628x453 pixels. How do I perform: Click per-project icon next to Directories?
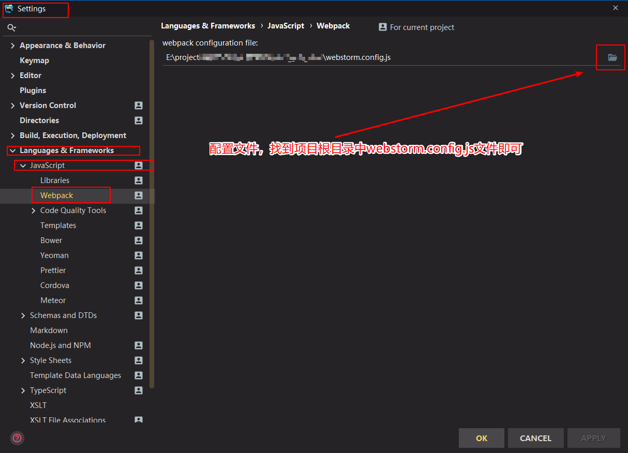coord(138,120)
